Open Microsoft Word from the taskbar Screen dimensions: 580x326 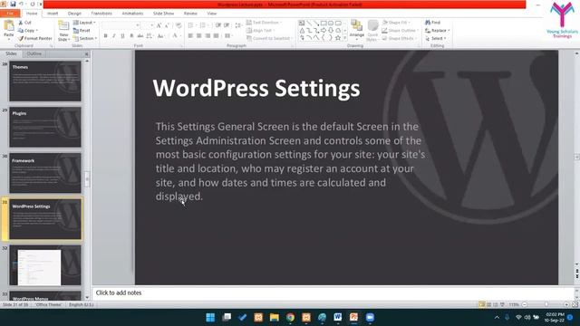click(337, 317)
